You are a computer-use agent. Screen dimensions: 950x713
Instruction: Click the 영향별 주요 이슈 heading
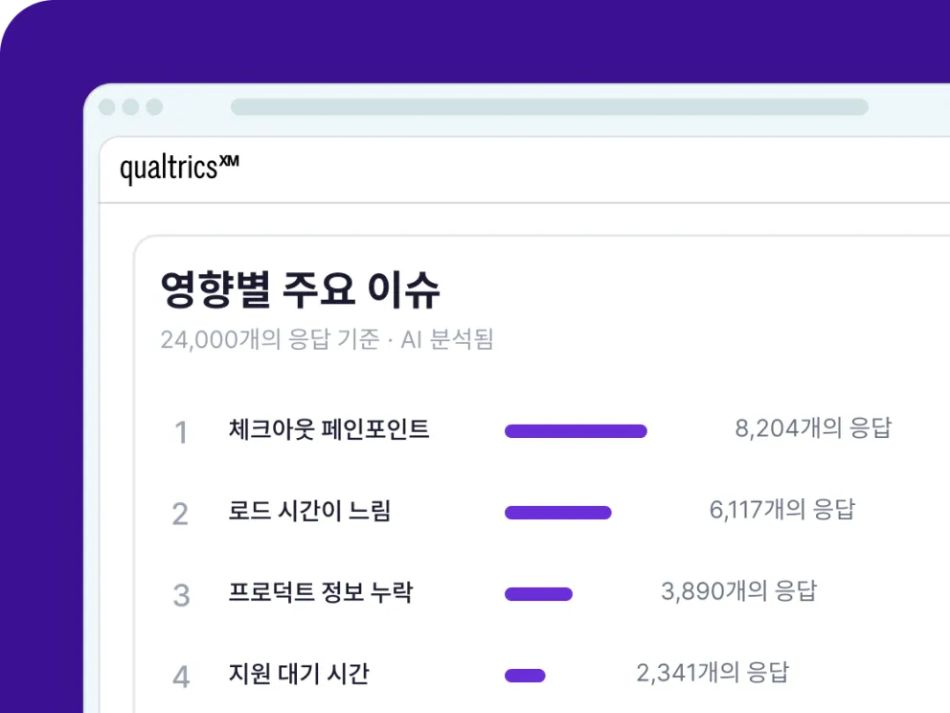(x=300, y=289)
